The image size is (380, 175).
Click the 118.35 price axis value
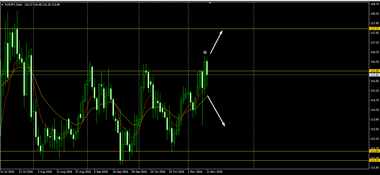[x=374, y=14]
